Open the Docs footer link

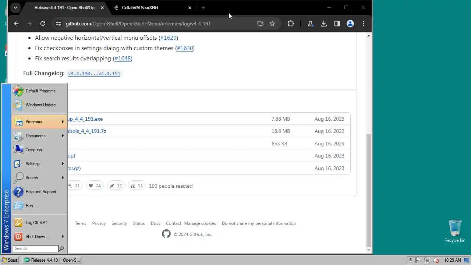coord(156,223)
